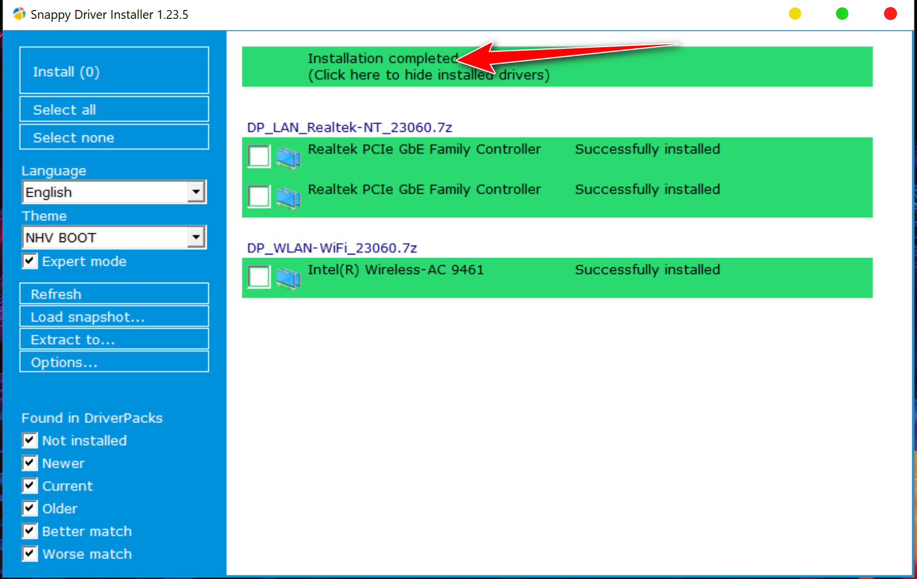The width and height of the screenshot is (917, 579).
Task: Open Load snapshot... dialog
Action: click(114, 316)
